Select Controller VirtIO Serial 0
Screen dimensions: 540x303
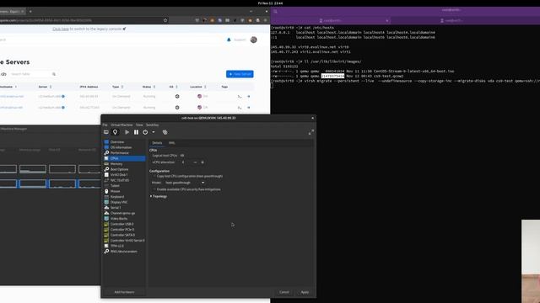[x=124, y=241]
